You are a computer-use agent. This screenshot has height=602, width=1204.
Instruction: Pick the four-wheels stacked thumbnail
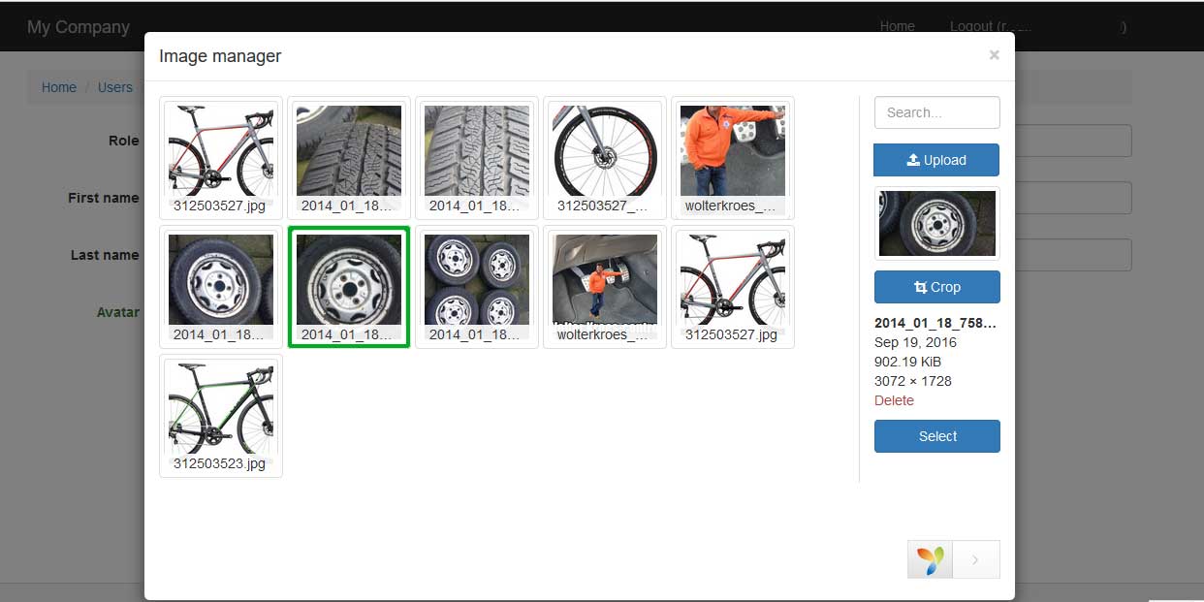(477, 286)
